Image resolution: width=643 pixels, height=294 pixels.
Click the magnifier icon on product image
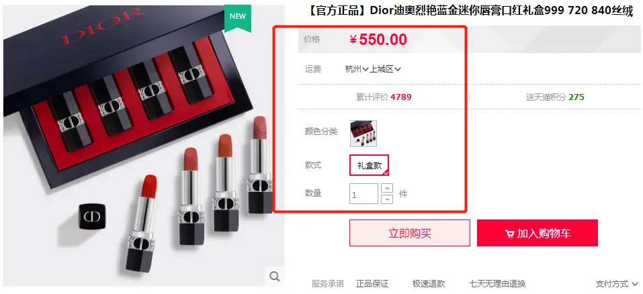point(274,276)
